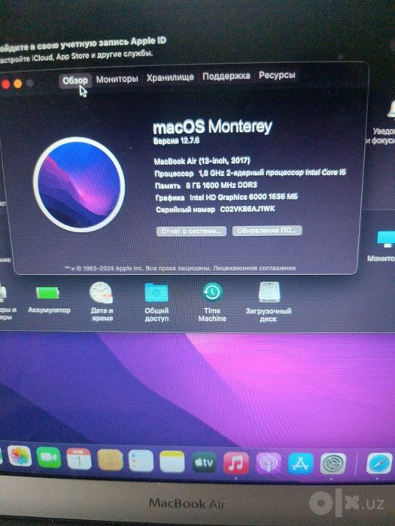This screenshot has height=526, width=395.
Task: Launch FaceTime from the Dock
Action: click(49, 458)
